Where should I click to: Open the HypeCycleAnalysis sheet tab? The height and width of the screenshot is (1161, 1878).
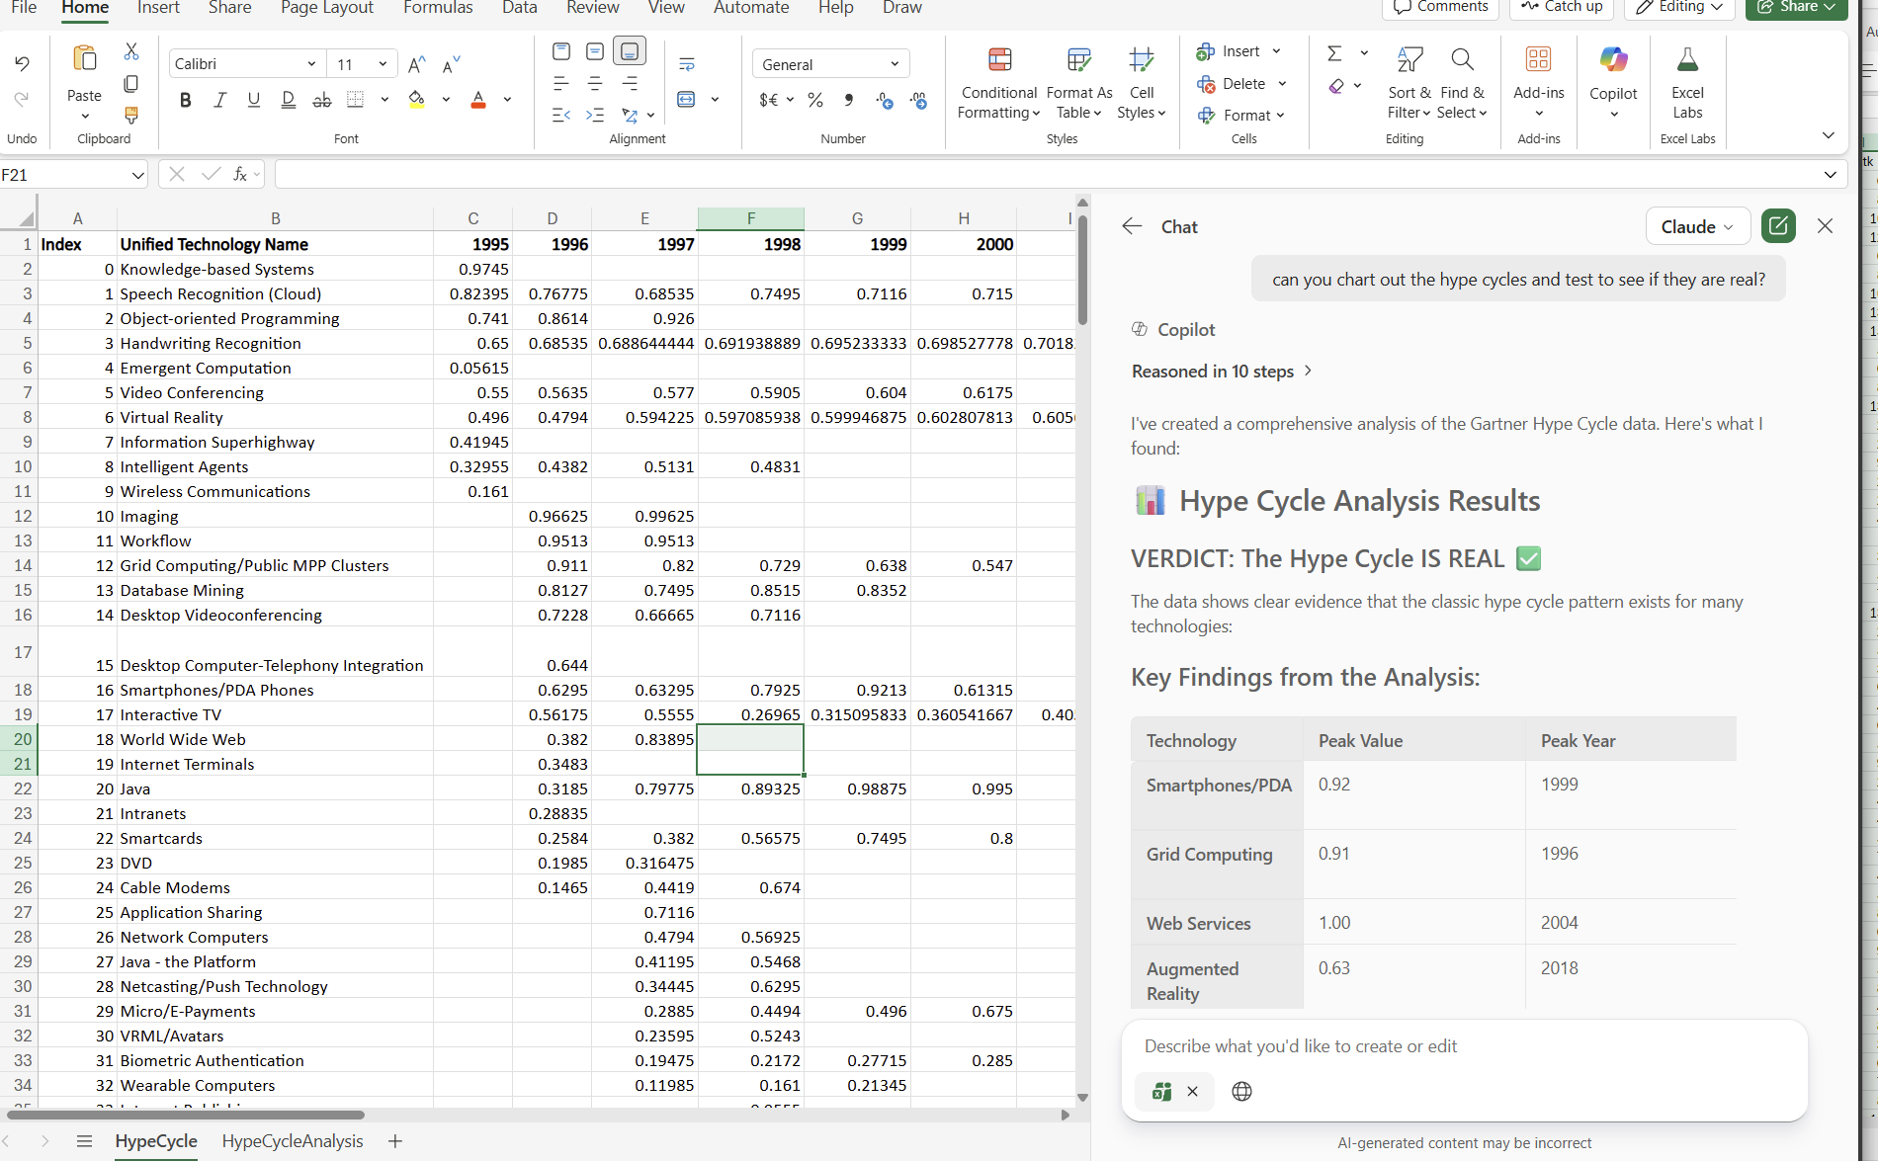(x=293, y=1140)
